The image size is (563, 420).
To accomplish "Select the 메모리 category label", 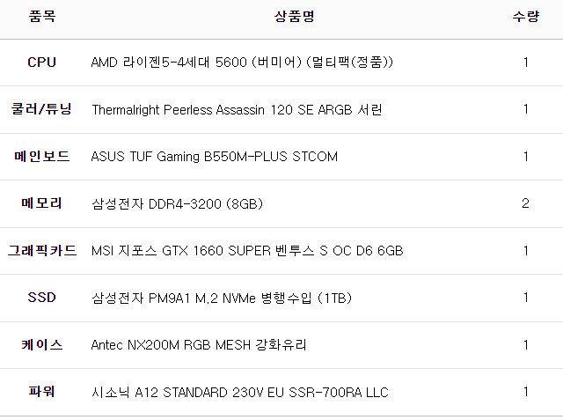I will click(x=41, y=203).
